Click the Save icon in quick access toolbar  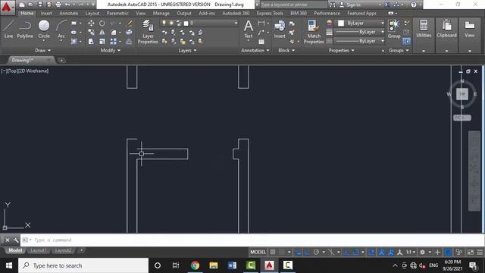point(40,5)
